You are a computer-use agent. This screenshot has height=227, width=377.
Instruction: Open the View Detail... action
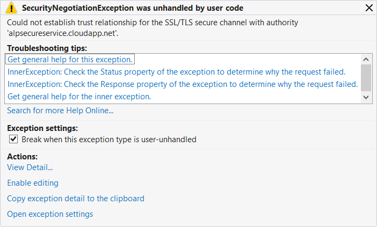click(30, 167)
